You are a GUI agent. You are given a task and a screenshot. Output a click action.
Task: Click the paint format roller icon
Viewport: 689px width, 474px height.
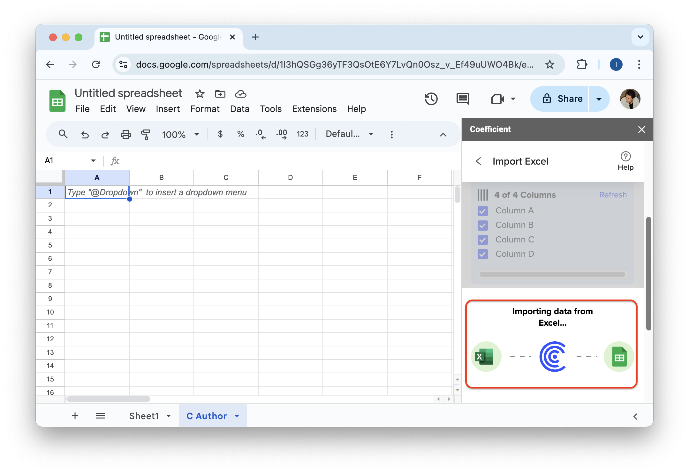click(146, 134)
